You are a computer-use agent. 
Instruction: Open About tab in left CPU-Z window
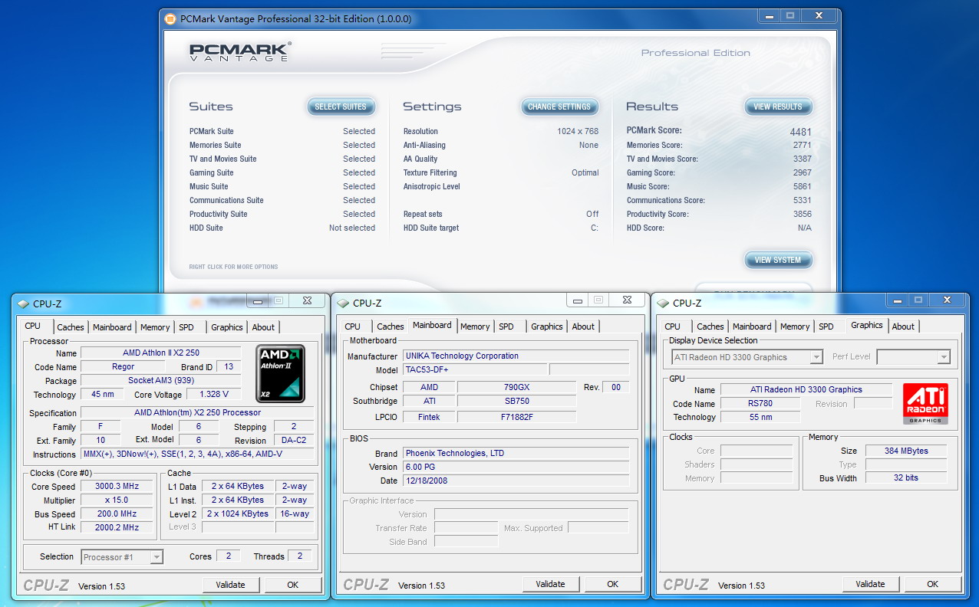(x=263, y=327)
